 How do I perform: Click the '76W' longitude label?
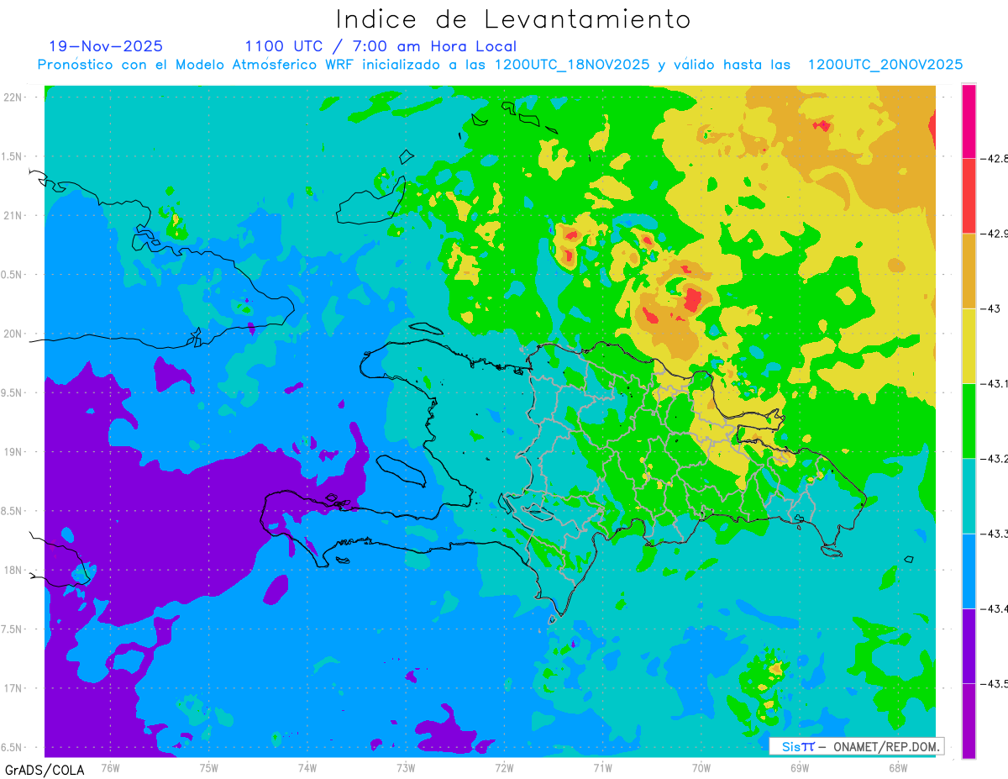click(x=110, y=767)
